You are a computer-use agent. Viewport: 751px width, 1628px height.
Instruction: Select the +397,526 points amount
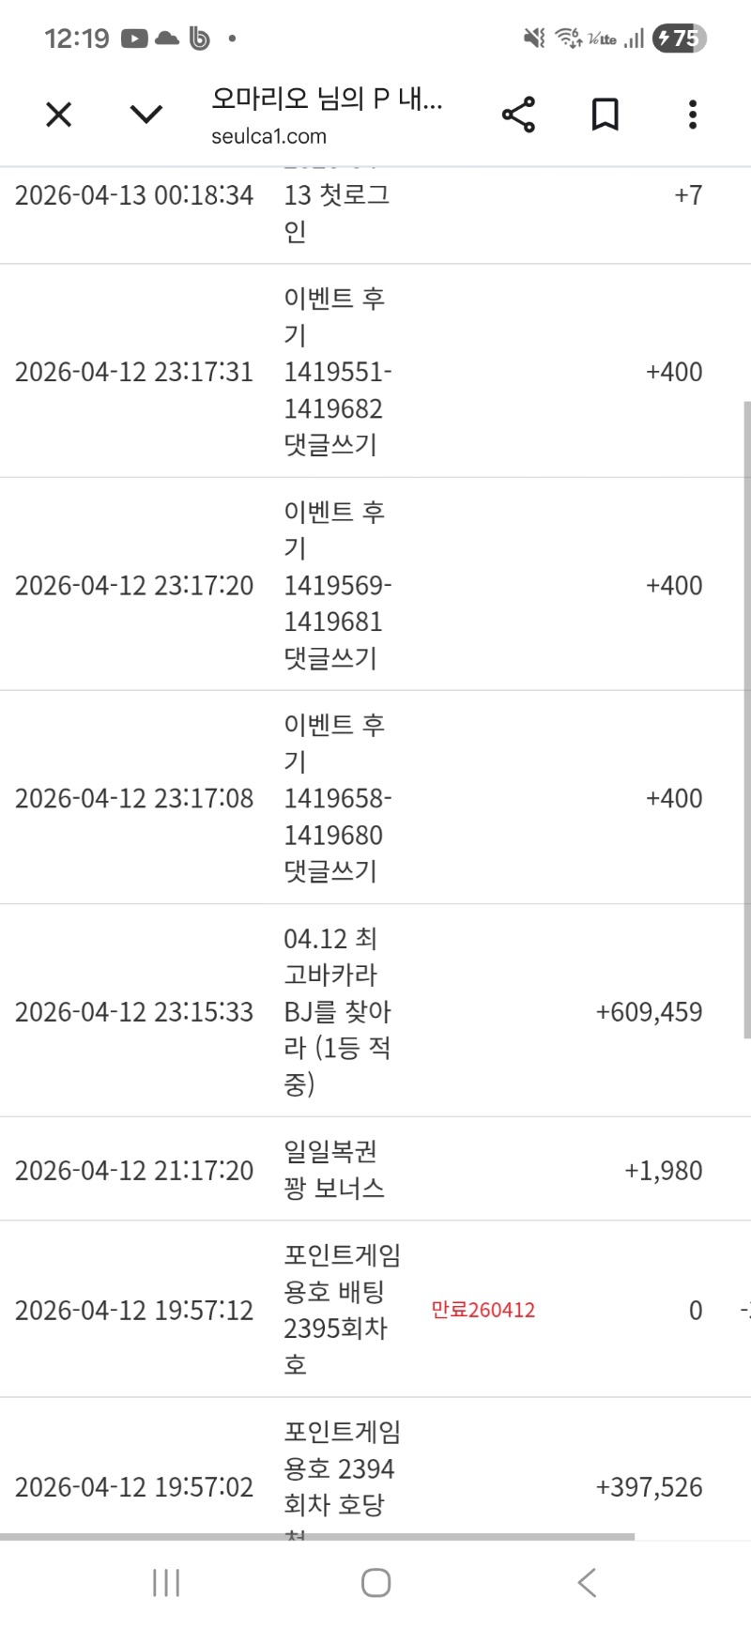(649, 1487)
